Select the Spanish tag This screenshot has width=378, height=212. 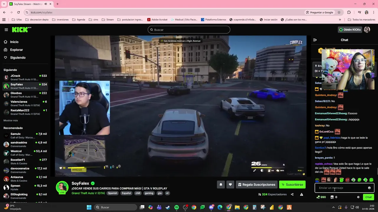coord(113,193)
